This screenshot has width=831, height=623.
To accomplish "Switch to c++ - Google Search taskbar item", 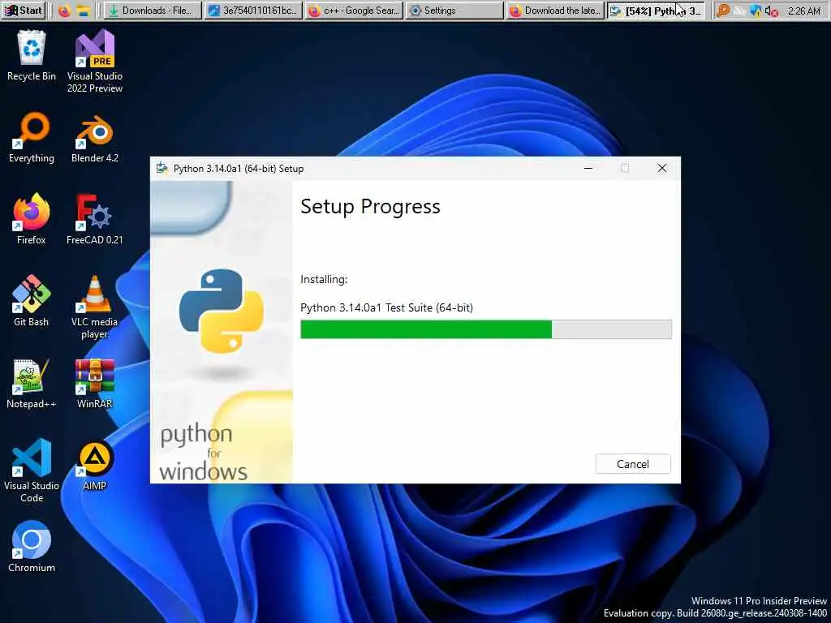I will tap(354, 10).
